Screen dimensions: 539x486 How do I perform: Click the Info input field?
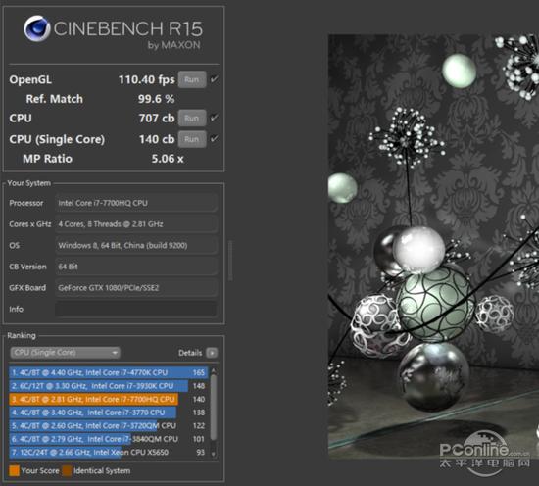[136, 309]
